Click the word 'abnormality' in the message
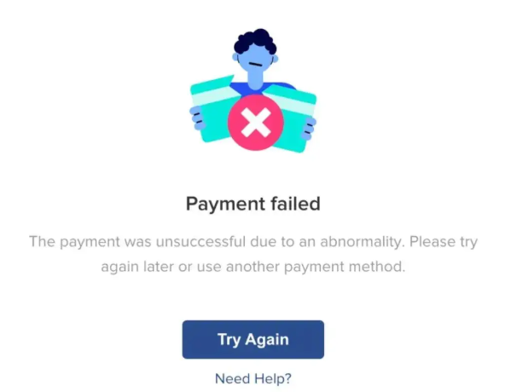The height and width of the screenshot is (392, 505). (x=362, y=241)
